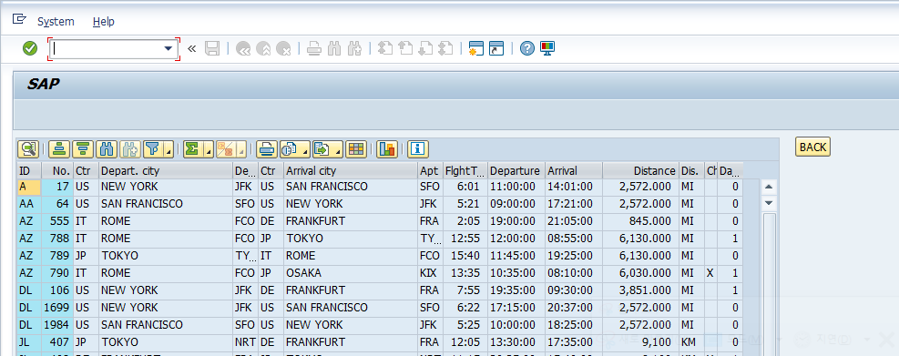This screenshot has height=356, width=899.
Task: Click the ALV Find Next icon
Action: 130,149
